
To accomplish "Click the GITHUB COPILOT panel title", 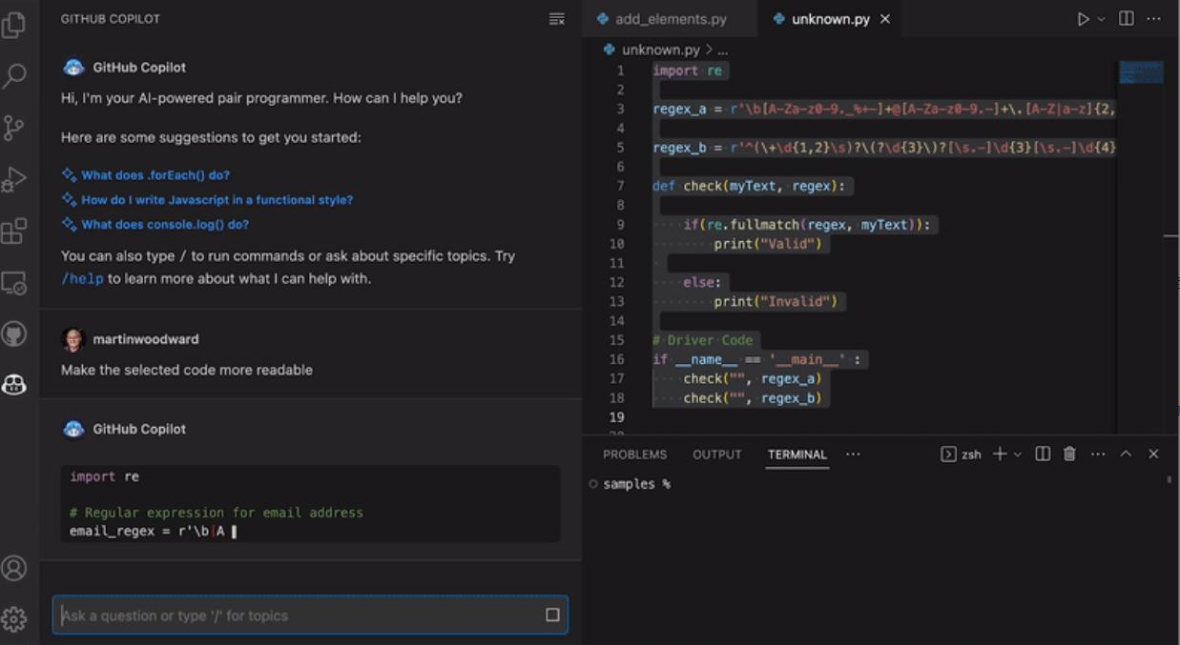I will pyautogui.click(x=111, y=19).
